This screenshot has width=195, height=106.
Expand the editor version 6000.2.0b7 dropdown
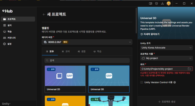point(87,42)
